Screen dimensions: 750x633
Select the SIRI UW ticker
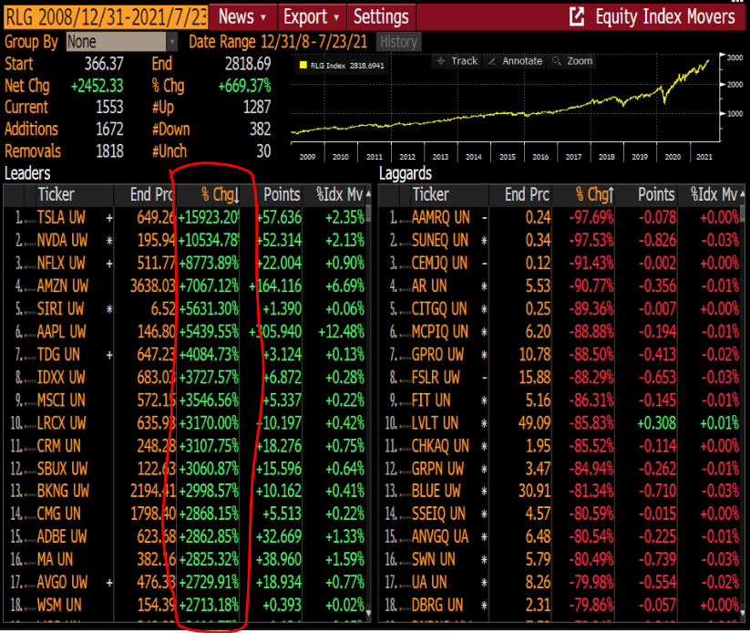point(60,309)
